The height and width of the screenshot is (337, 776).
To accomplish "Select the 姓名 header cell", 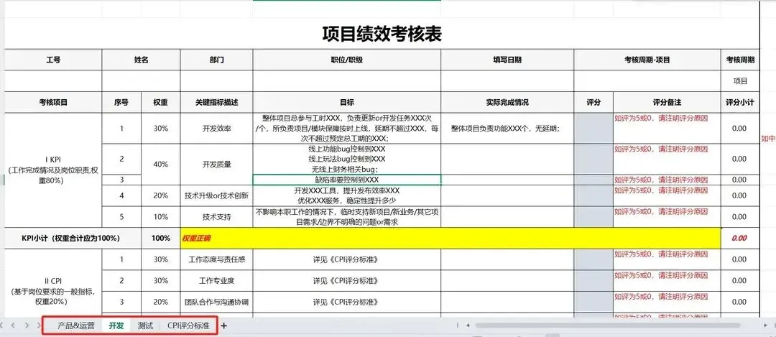I will (x=141, y=60).
